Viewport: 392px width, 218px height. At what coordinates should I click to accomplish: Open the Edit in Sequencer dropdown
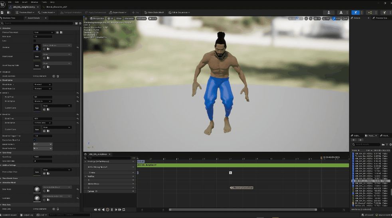pyautogui.click(x=179, y=12)
